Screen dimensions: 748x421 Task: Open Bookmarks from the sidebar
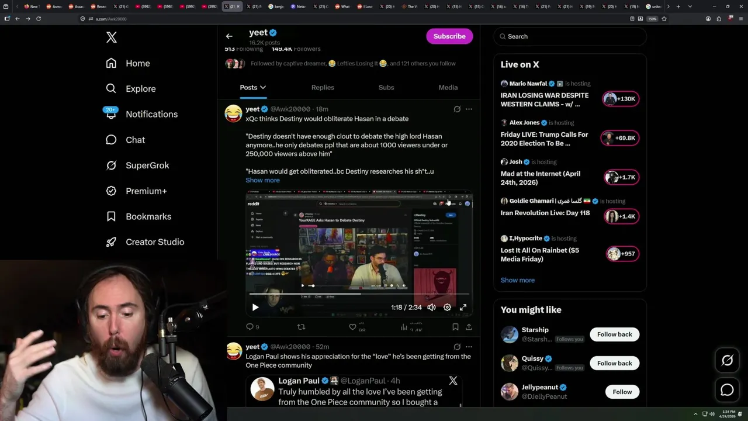138,216
